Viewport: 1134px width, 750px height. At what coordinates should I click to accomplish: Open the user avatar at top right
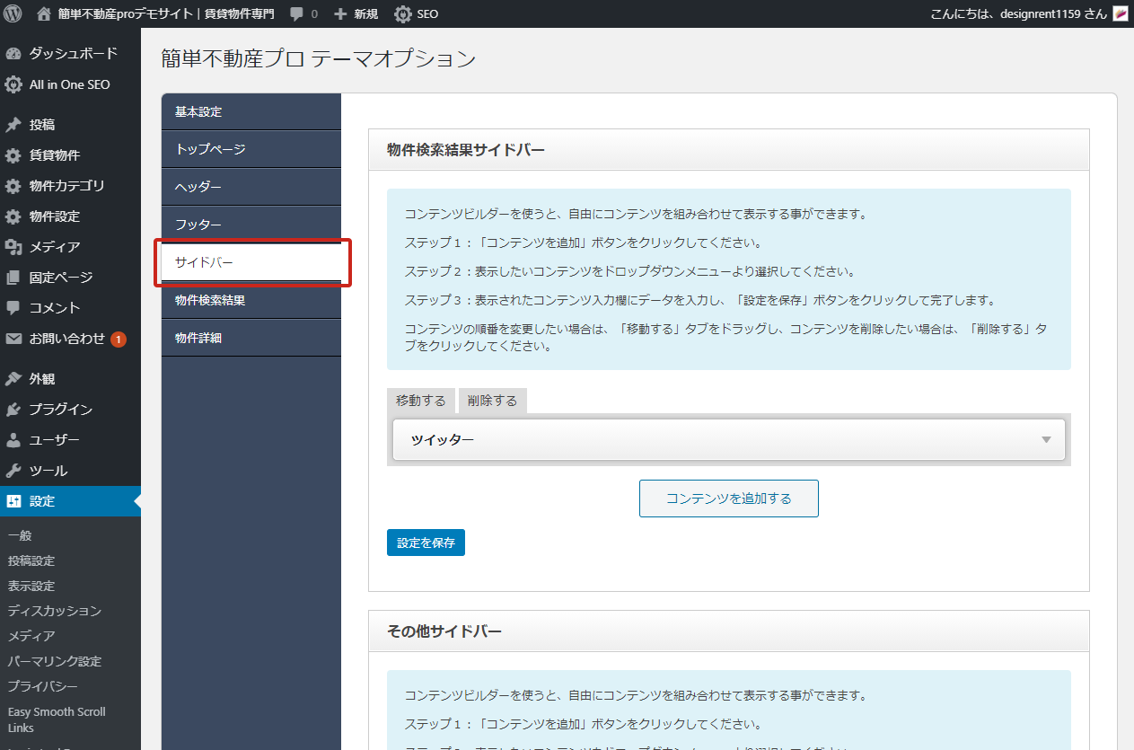pyautogui.click(x=1120, y=13)
